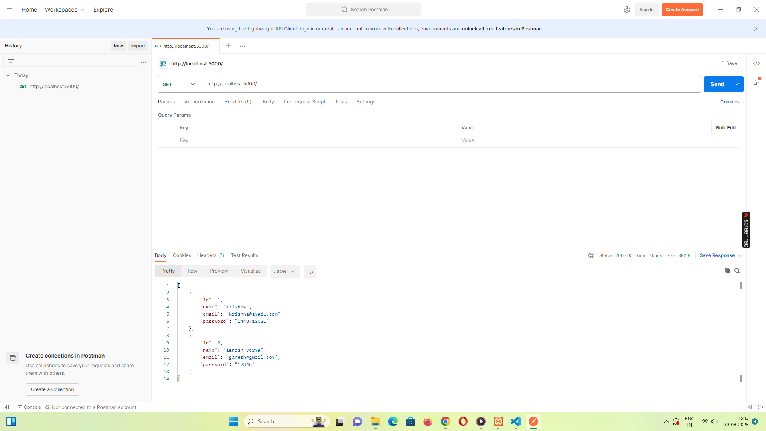Switch response view to Preview
Viewport: 766px width, 431px height.
pyautogui.click(x=219, y=271)
